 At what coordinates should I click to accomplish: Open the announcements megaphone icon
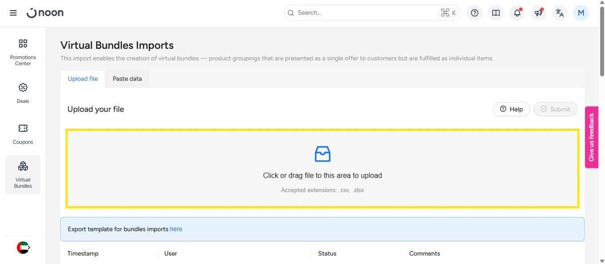539,13
